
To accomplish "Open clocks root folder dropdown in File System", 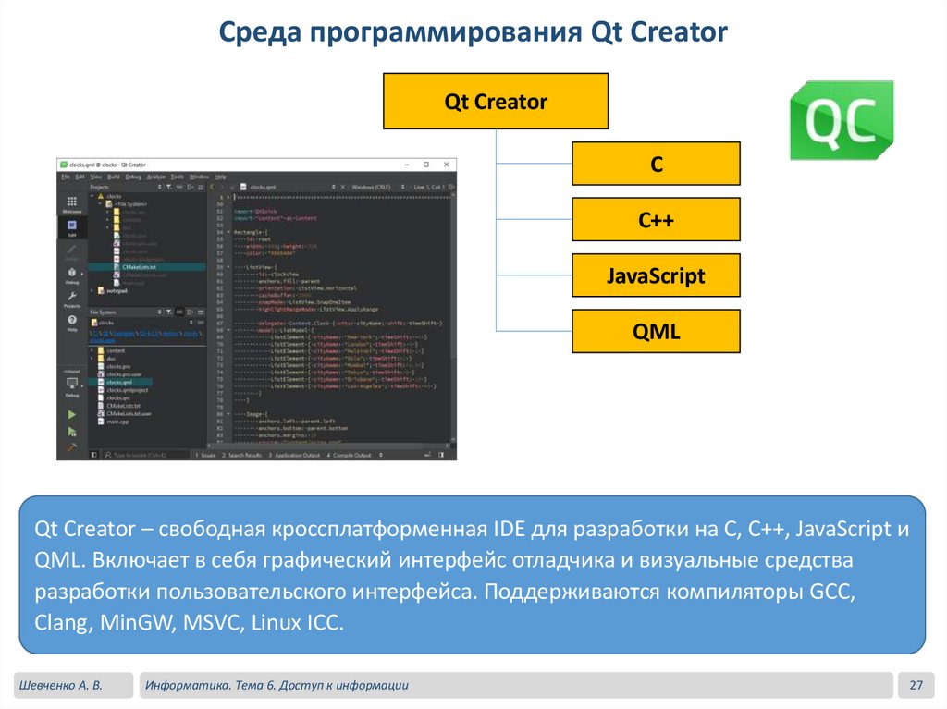I will (x=191, y=323).
